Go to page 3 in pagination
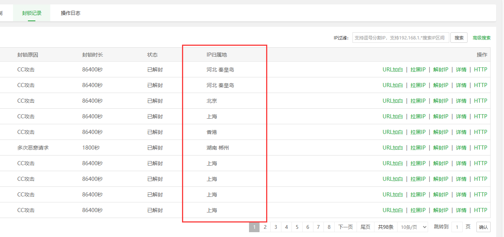The width and height of the screenshot is (504, 237). pyautogui.click(x=276, y=227)
